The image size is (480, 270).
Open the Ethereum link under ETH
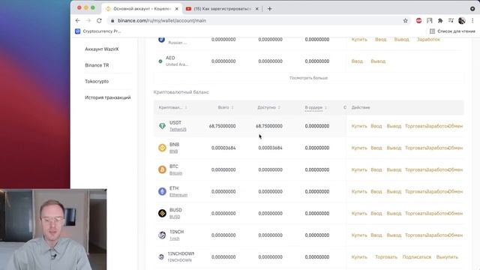point(178,195)
